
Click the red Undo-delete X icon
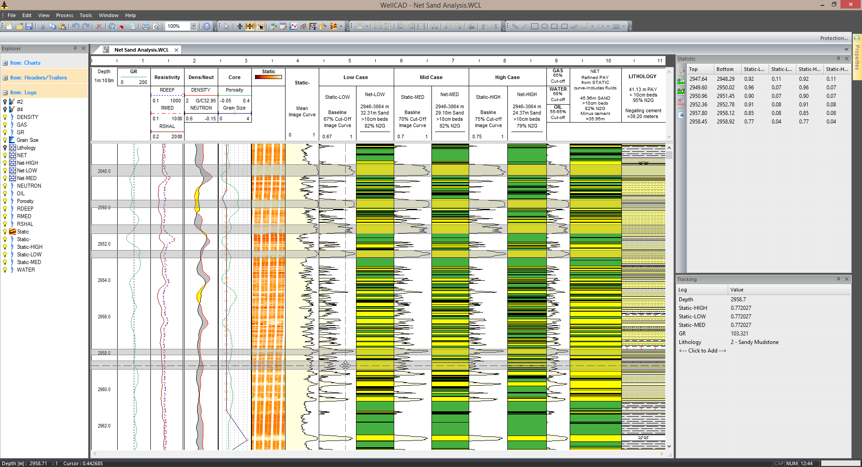[99, 26]
